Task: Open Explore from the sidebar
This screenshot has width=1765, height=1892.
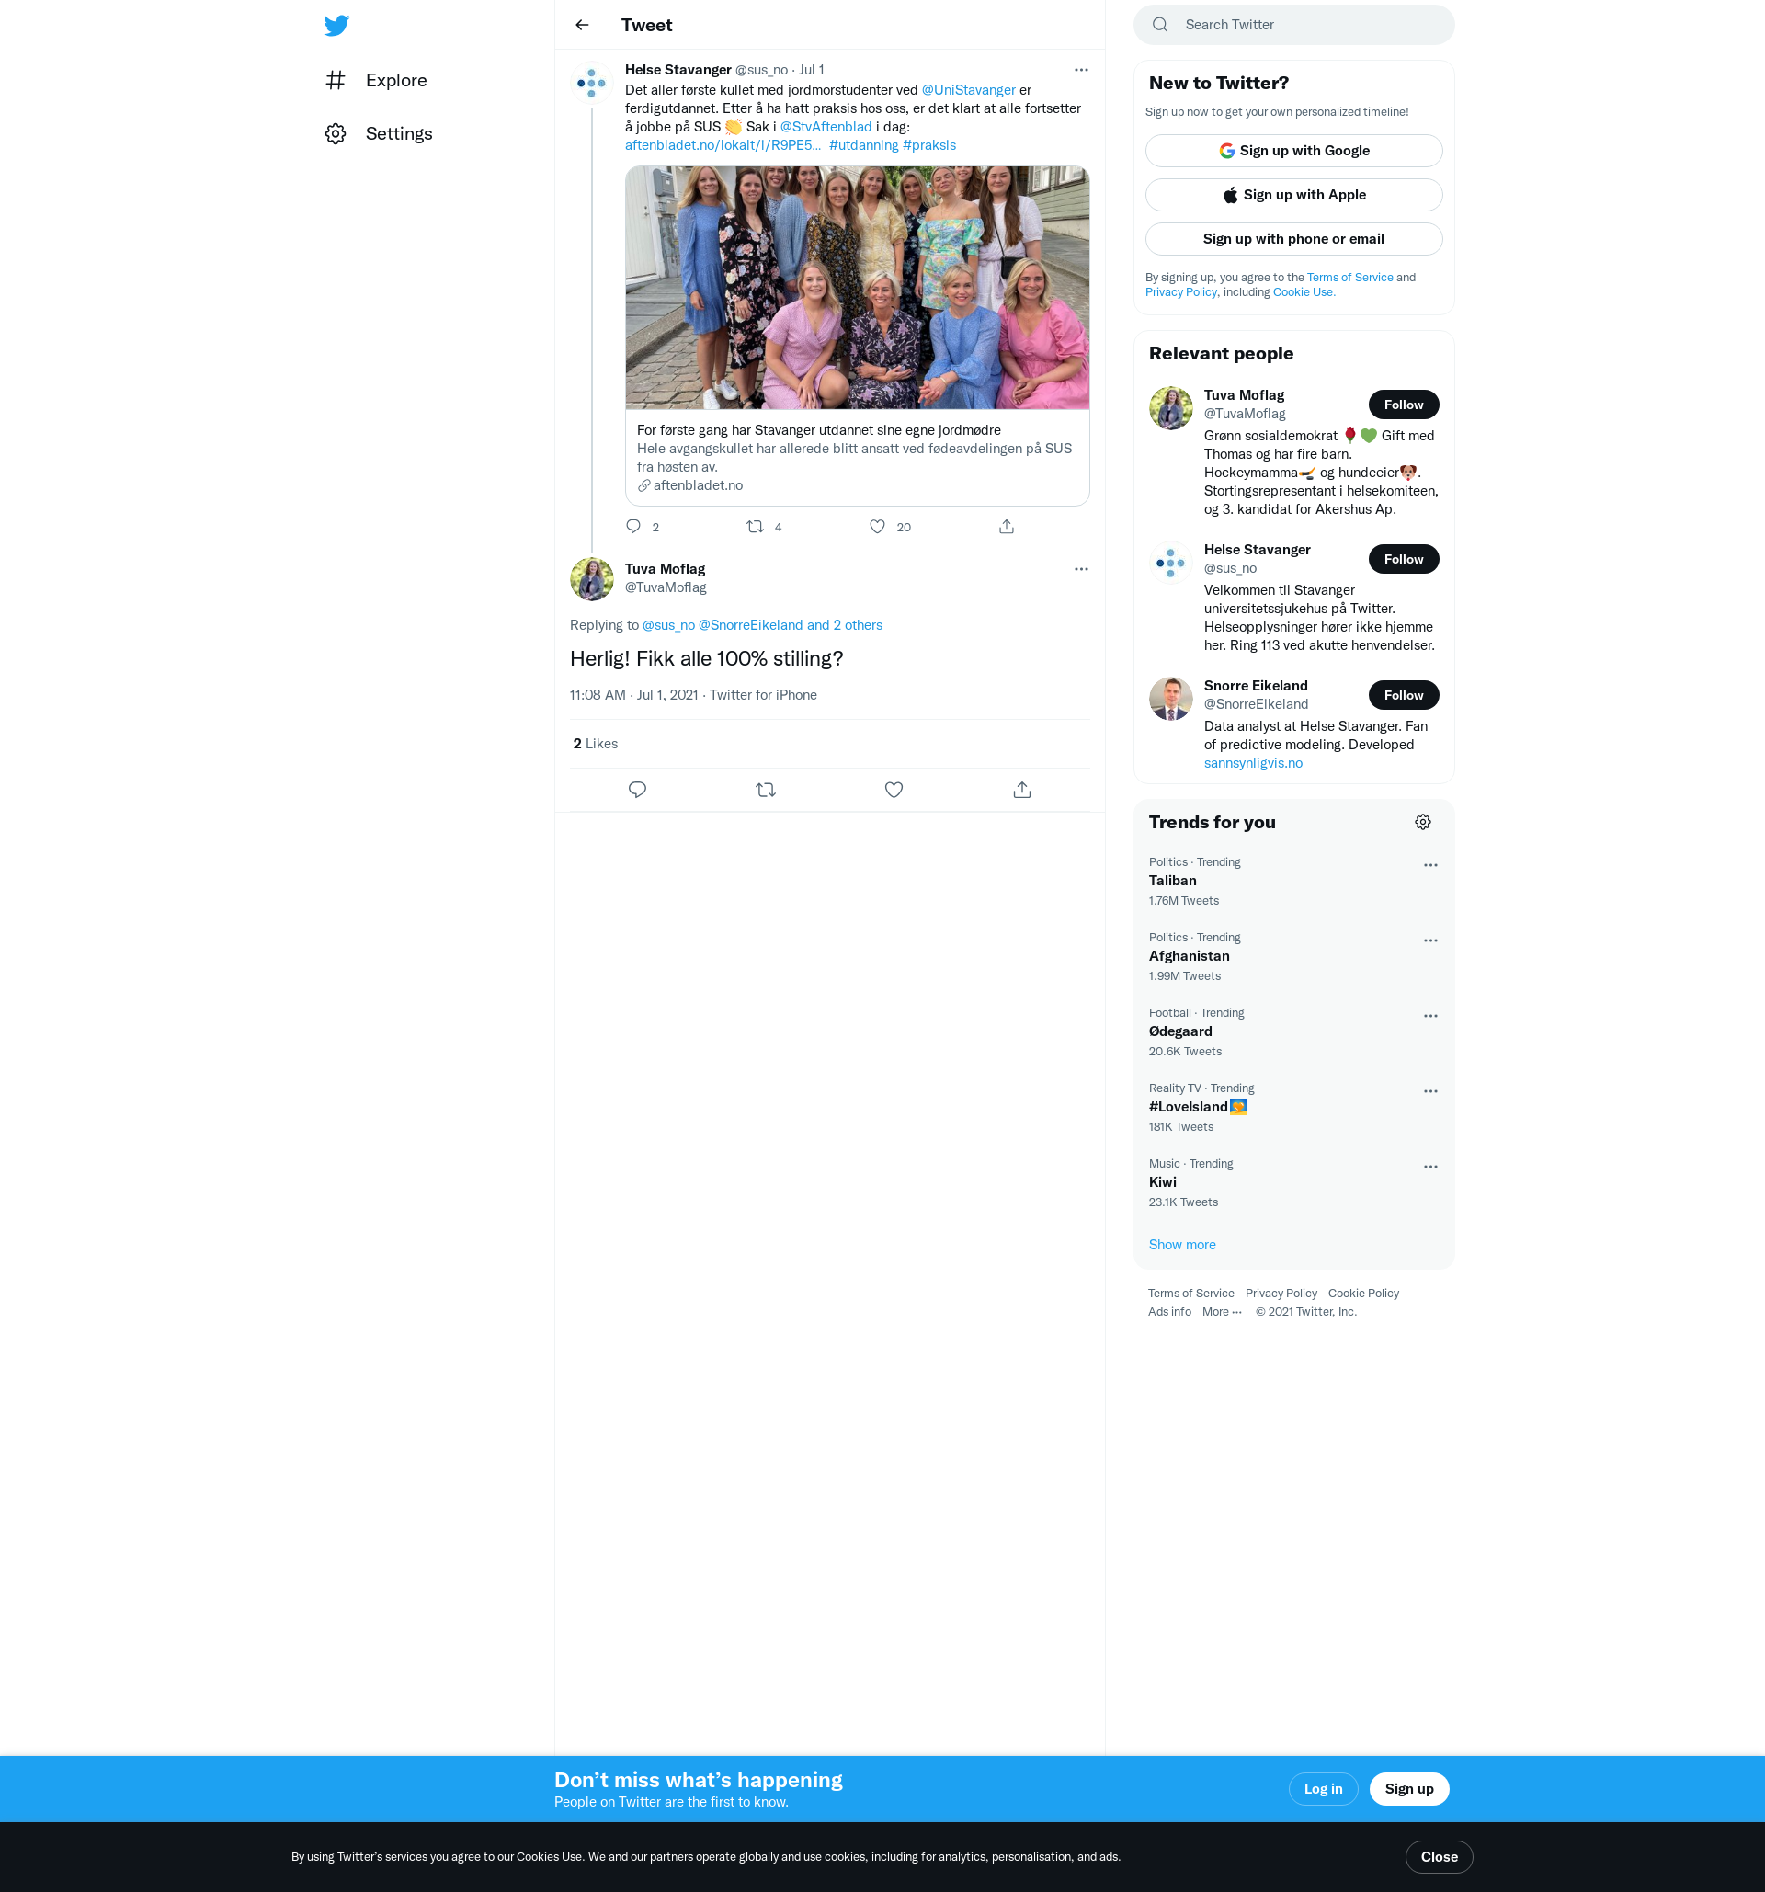Action: [376, 80]
